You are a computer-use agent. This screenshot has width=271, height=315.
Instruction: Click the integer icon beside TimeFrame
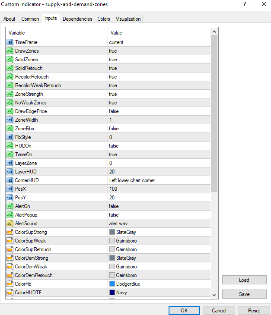point(10,42)
